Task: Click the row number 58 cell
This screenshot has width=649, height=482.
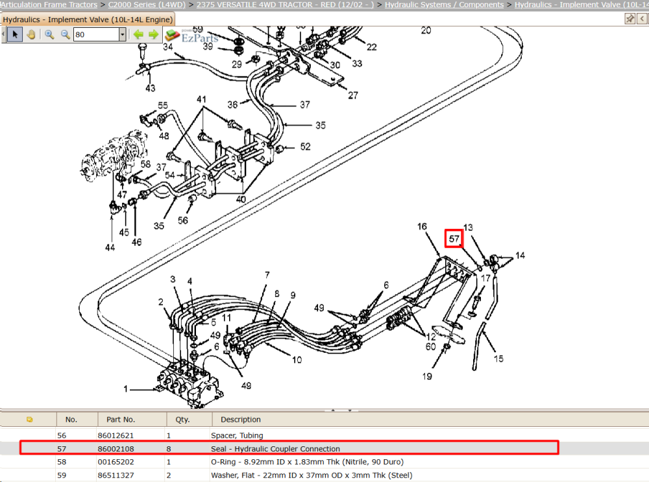Action: pos(62,462)
